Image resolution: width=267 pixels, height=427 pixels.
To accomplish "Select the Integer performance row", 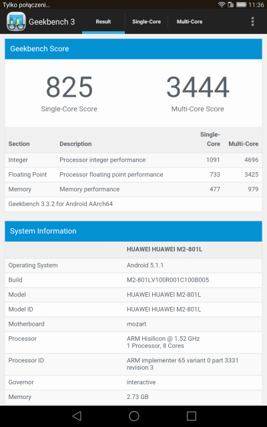I will 133,160.
